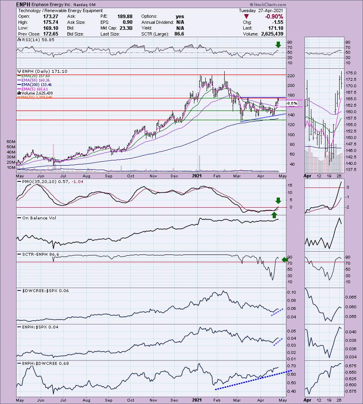Click the candlestick icon before ENPH (Daily)
The image size is (363, 404).
(x=19, y=71)
